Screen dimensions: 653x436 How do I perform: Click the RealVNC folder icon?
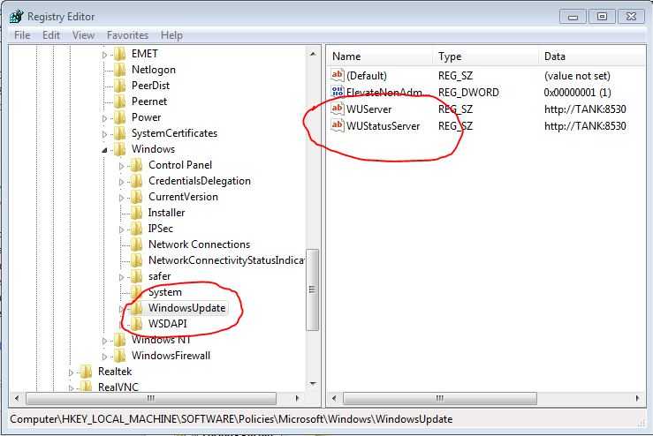coord(87,387)
